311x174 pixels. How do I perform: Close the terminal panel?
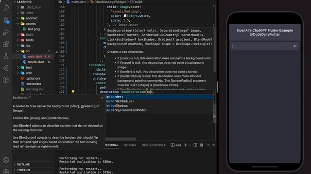pyautogui.click(x=214, y=145)
